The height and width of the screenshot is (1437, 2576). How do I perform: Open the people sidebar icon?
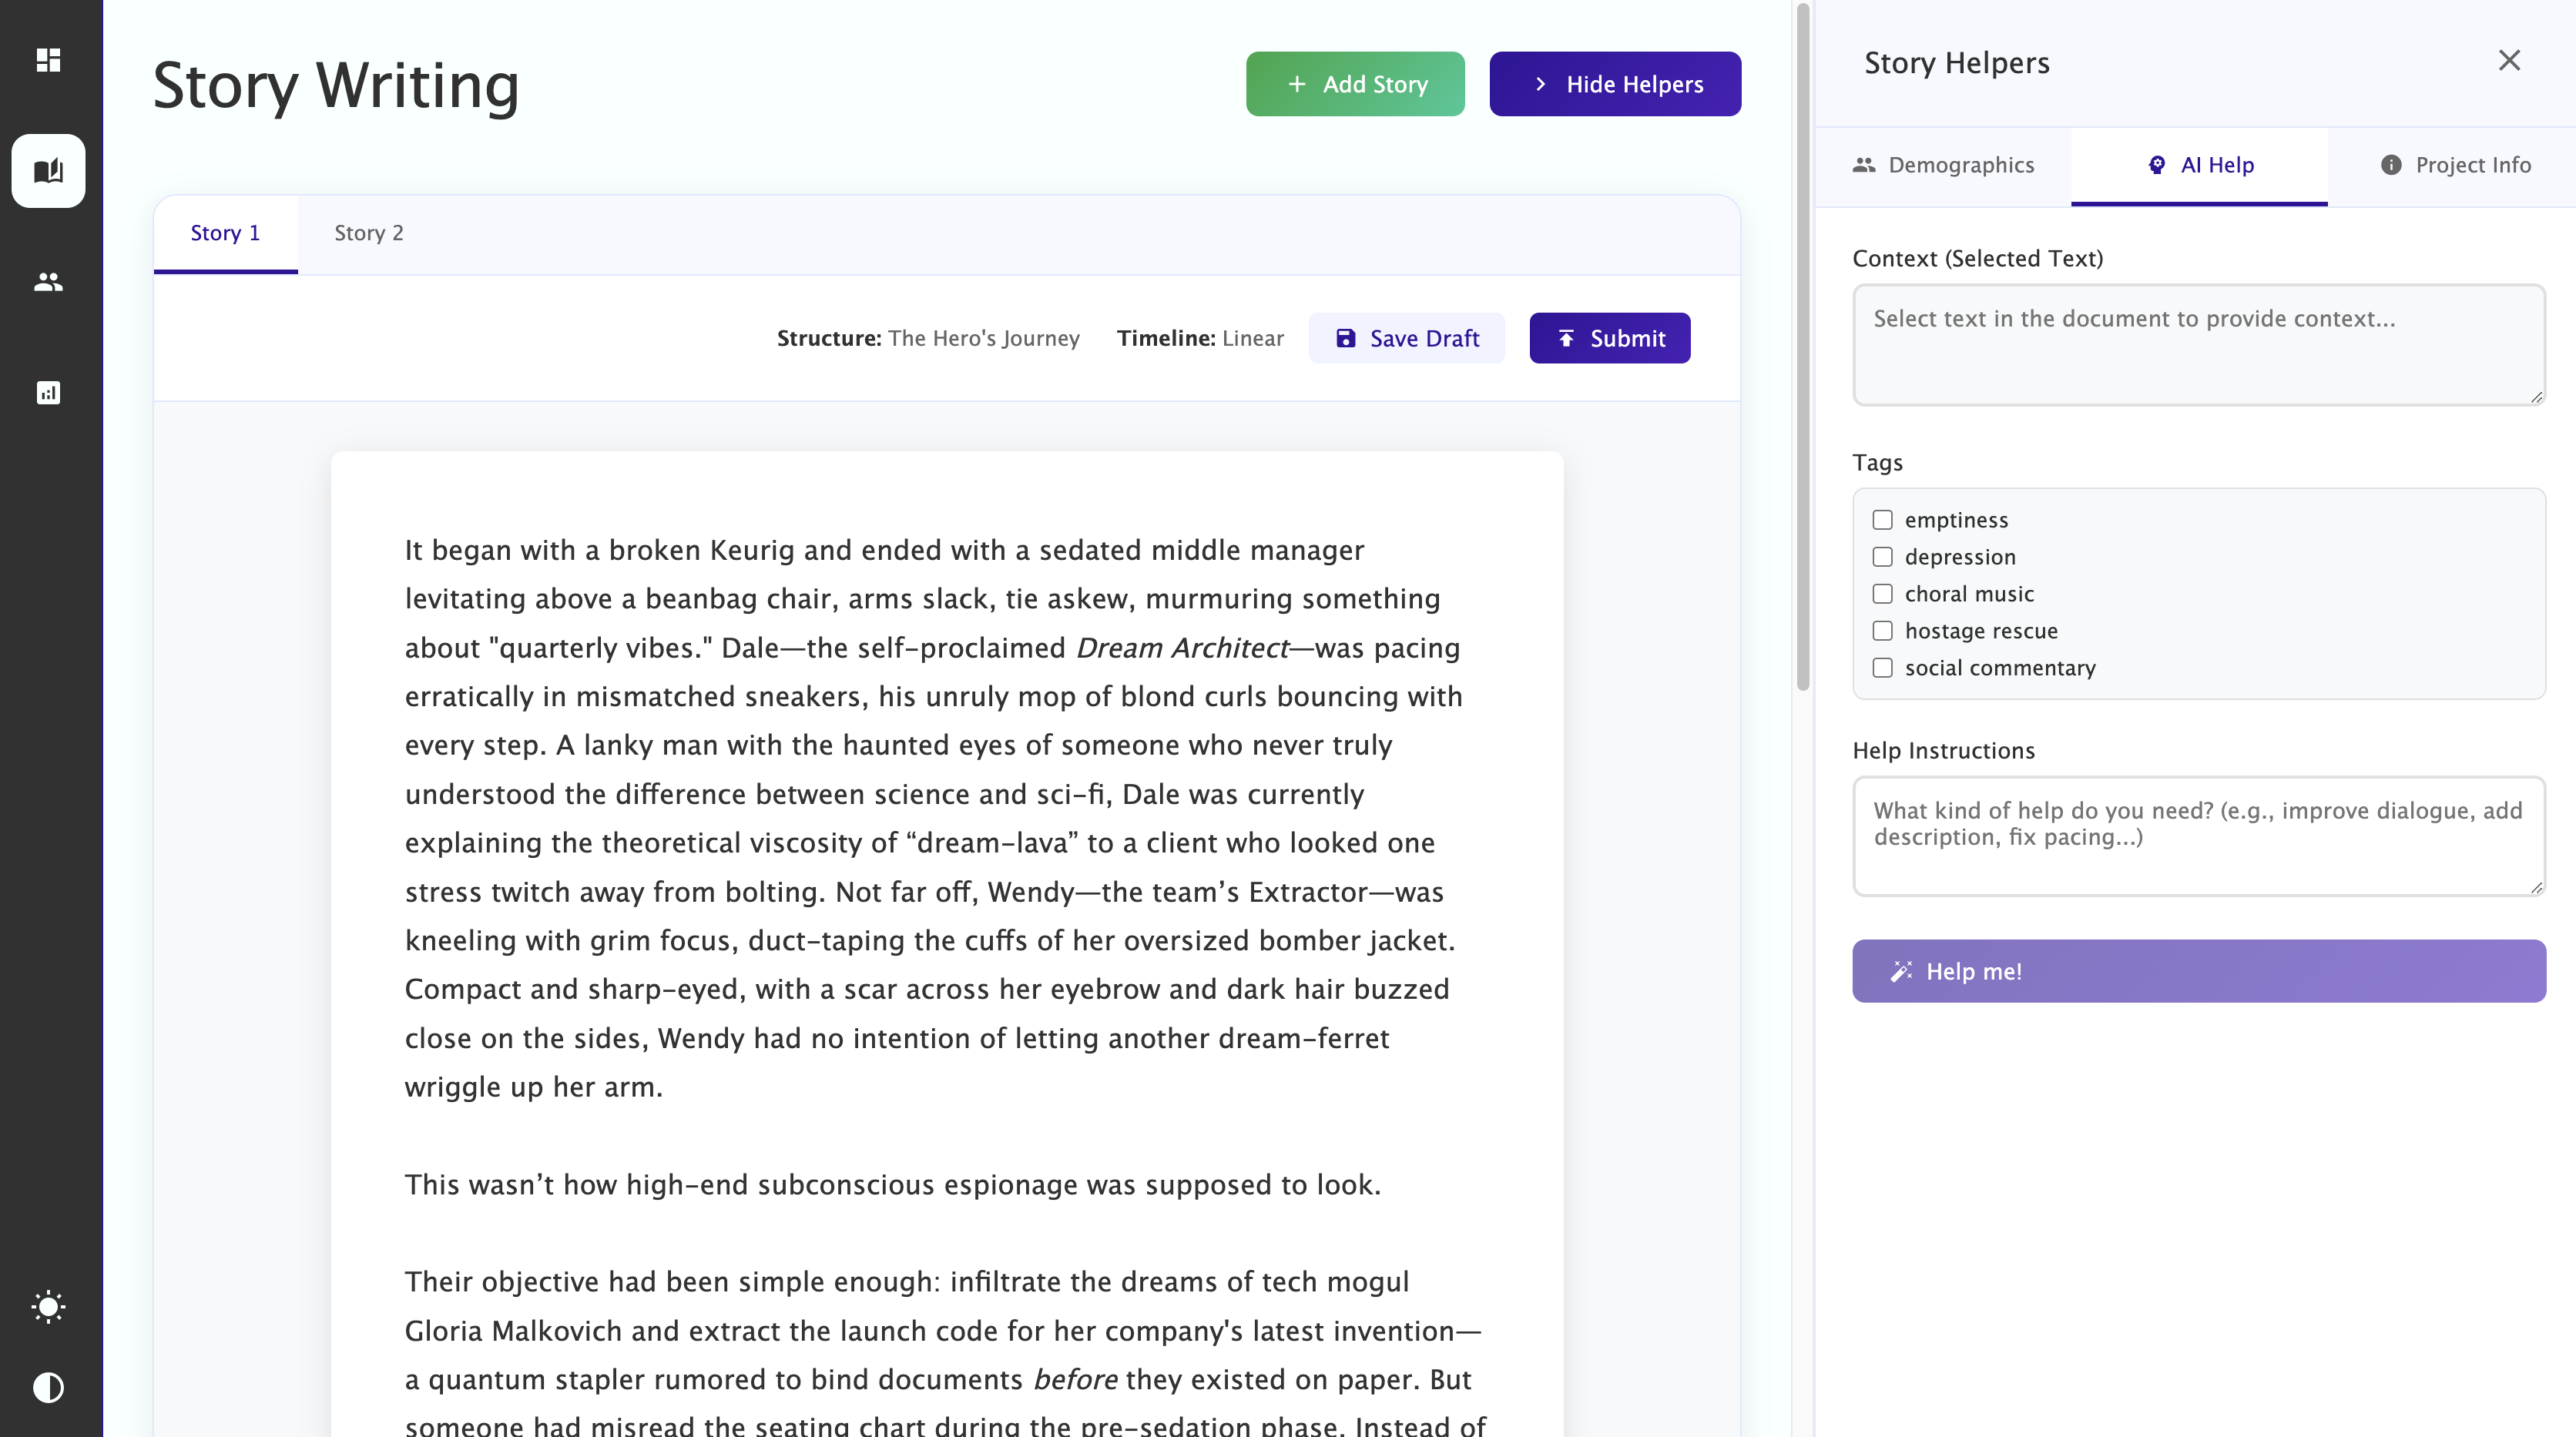coord(48,282)
